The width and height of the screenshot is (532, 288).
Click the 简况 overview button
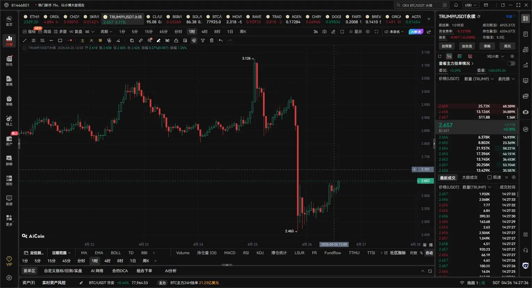pos(507,46)
